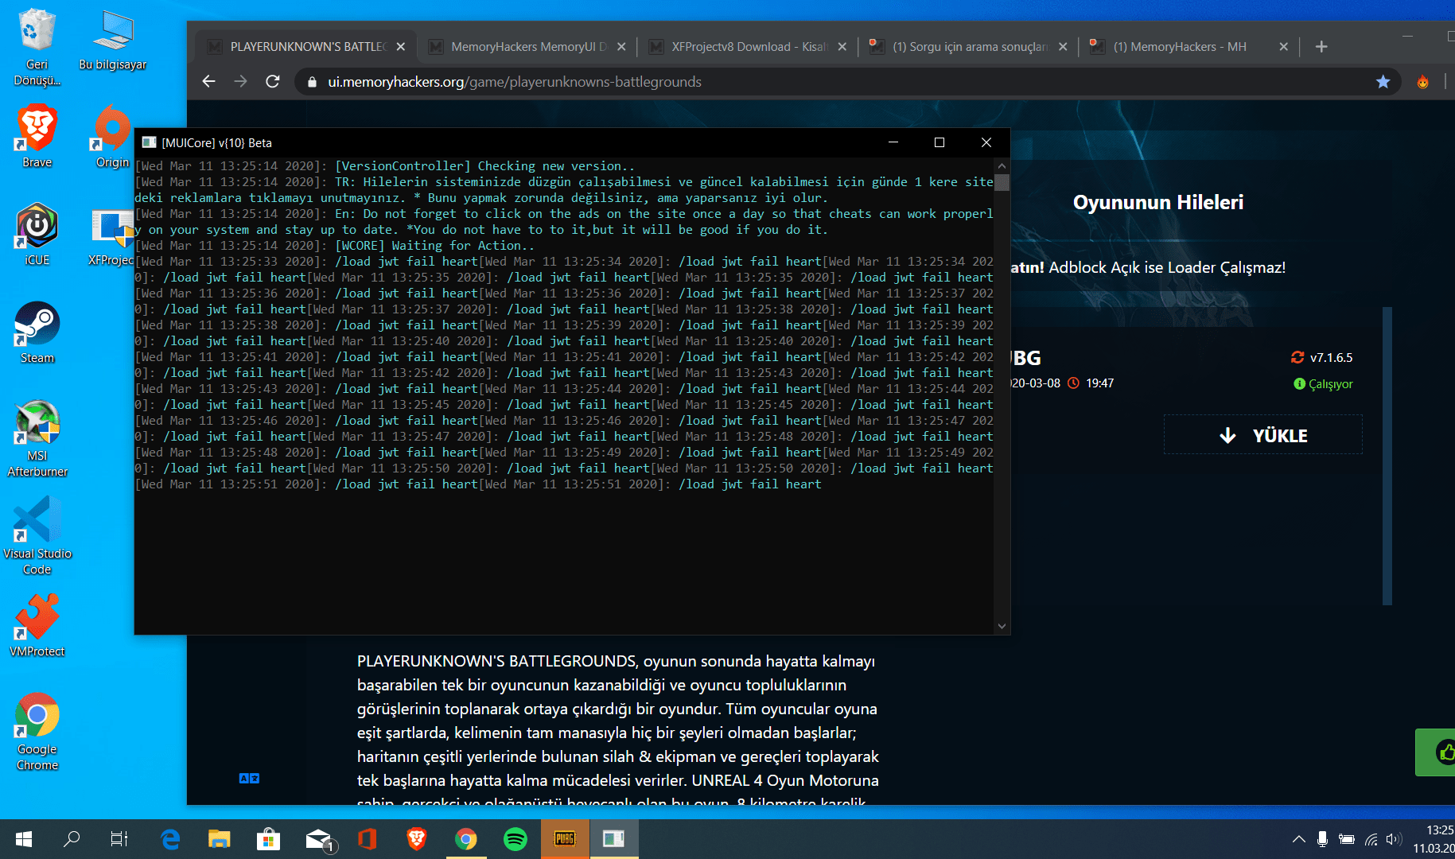Image resolution: width=1455 pixels, height=859 pixels.
Task: Open Task View on the taskbar
Action: (x=119, y=839)
